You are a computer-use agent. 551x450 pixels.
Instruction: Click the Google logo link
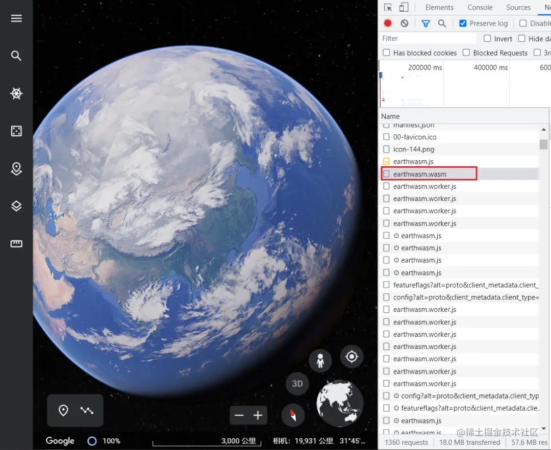[x=60, y=441]
